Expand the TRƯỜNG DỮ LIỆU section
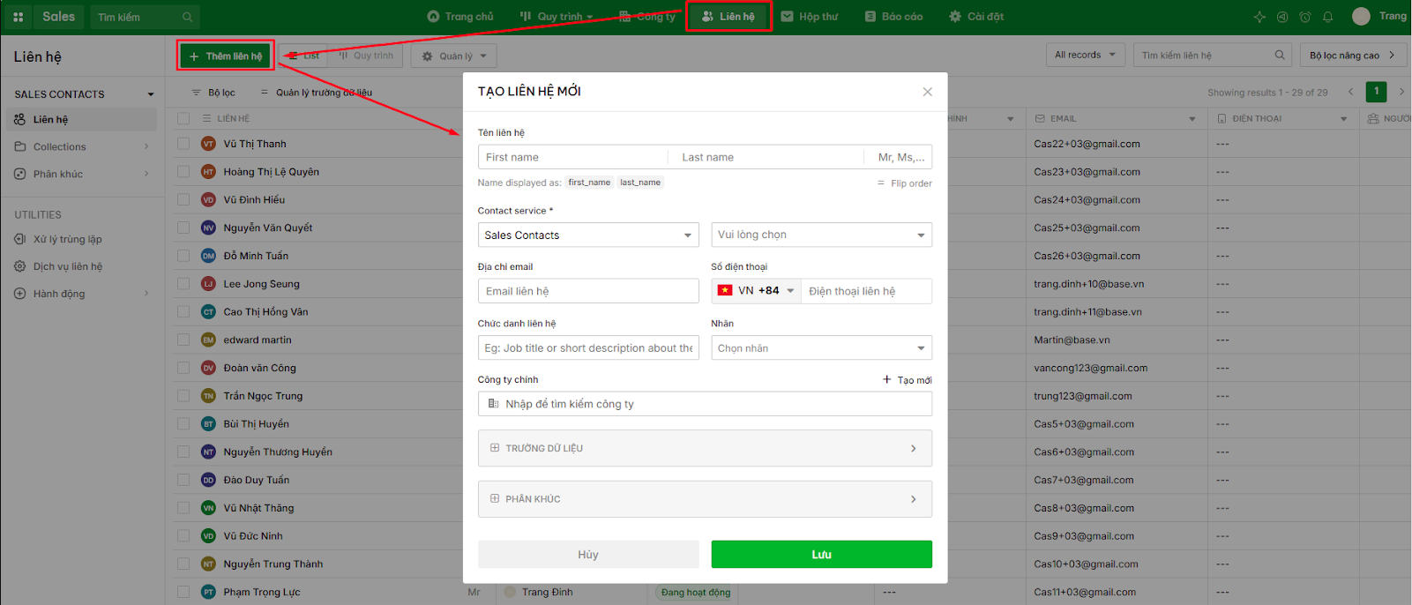Viewport: 1412px width, 605px height. [705, 448]
